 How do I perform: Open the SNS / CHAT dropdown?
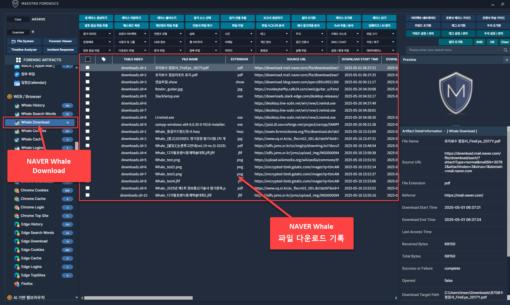tap(344, 42)
